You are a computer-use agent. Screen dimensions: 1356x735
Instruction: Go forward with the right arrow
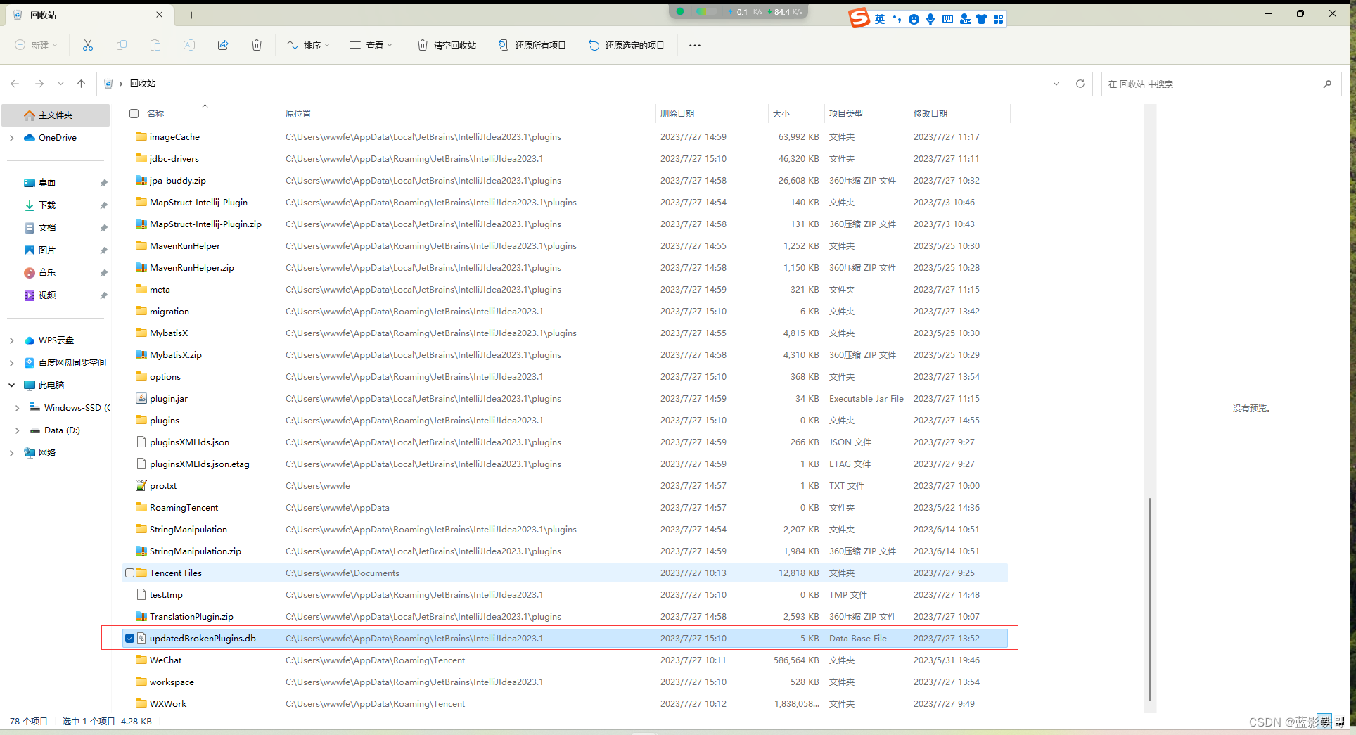click(x=39, y=84)
